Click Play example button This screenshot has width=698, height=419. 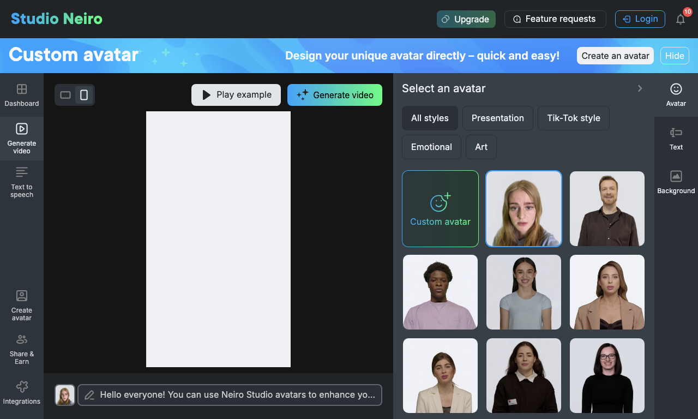tap(236, 95)
